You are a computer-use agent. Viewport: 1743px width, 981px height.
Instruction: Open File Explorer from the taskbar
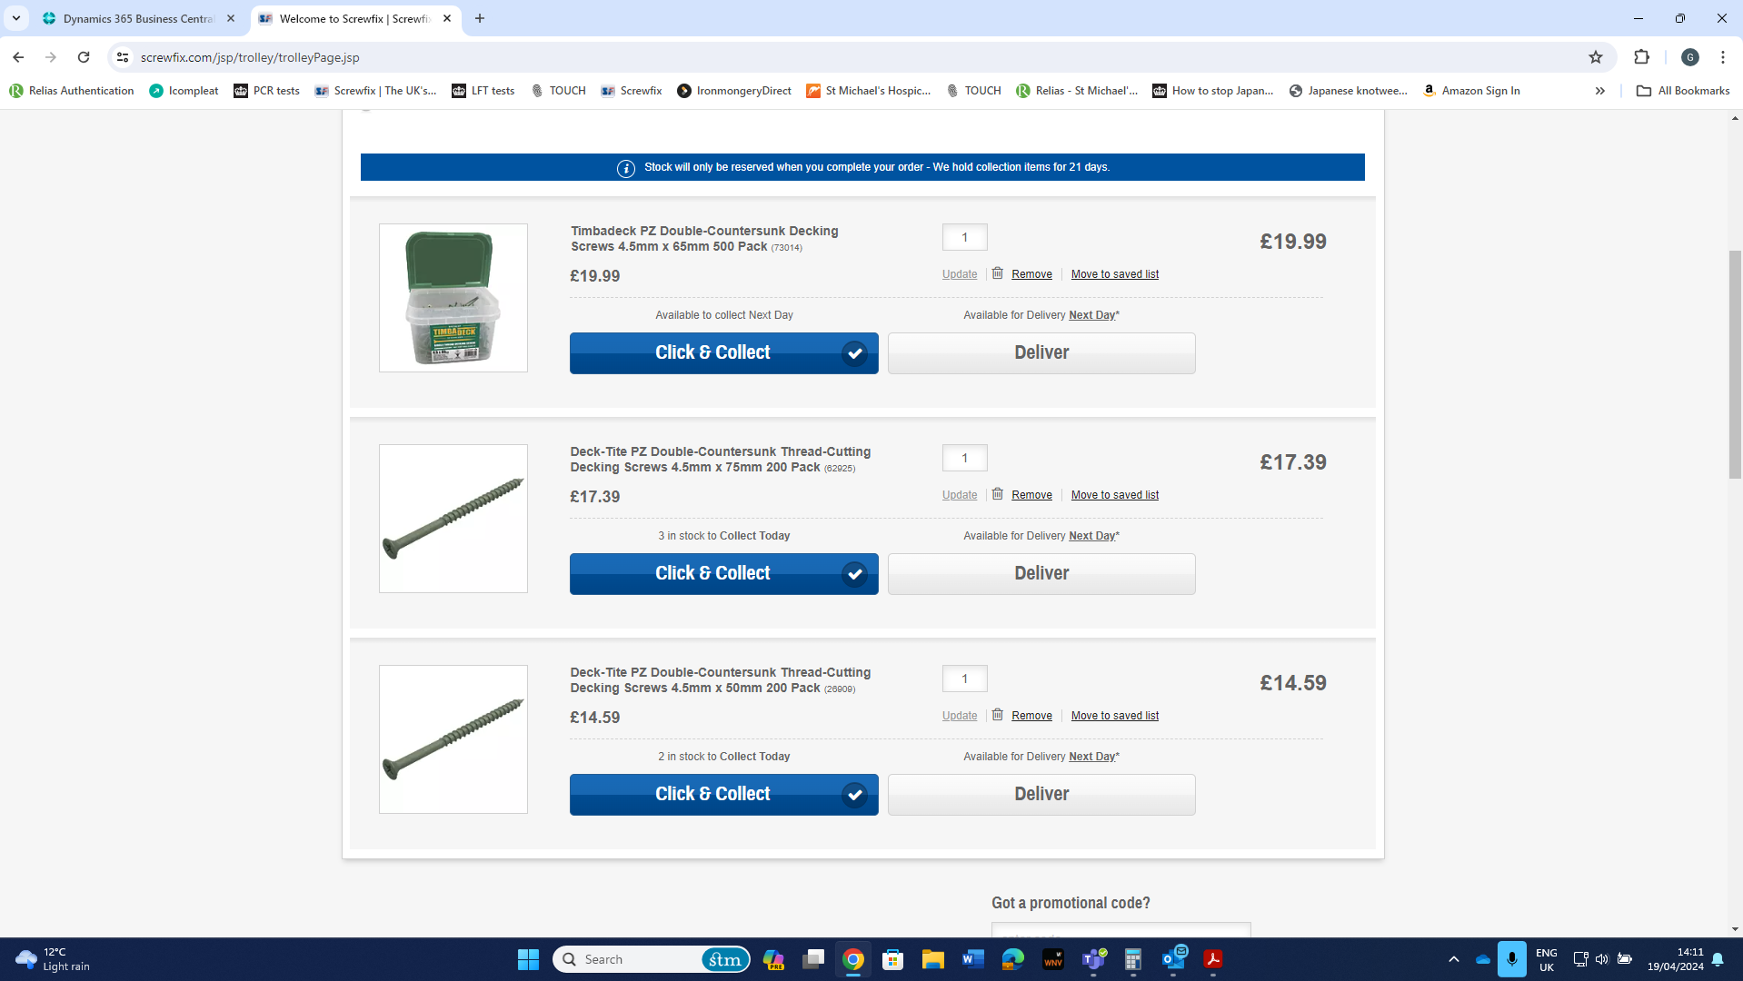(933, 959)
